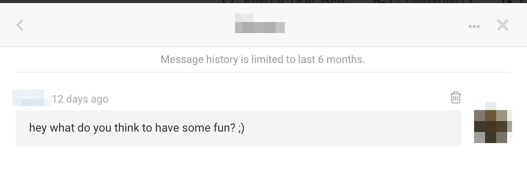Close the chat panel with the X
The width and height of the screenshot is (527, 180).
(502, 25)
